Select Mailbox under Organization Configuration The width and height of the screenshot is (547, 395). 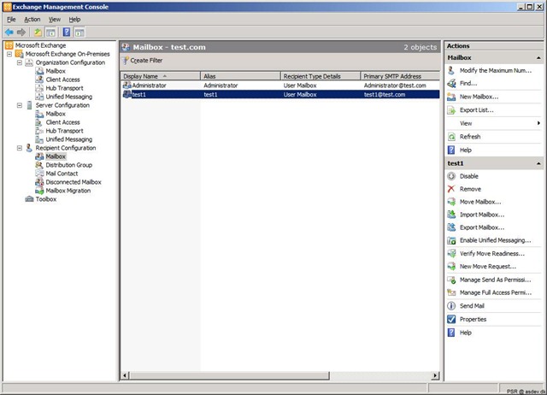pyautogui.click(x=56, y=71)
